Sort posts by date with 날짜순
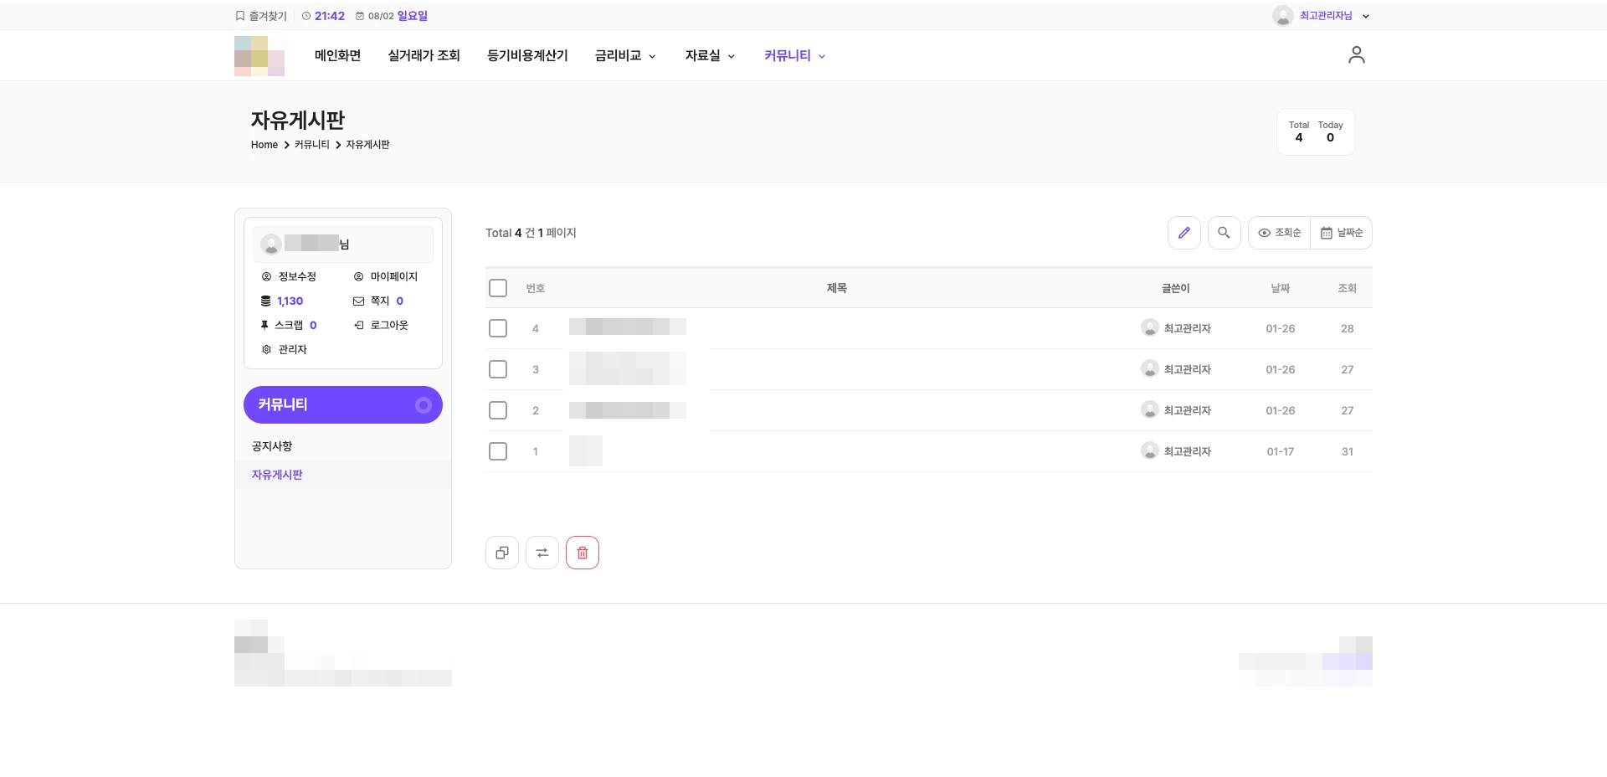Viewport: 1607px width, 777px height. pos(1342,233)
